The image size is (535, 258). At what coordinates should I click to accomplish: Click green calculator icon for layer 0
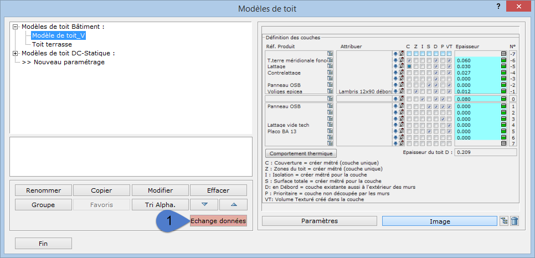point(503,99)
